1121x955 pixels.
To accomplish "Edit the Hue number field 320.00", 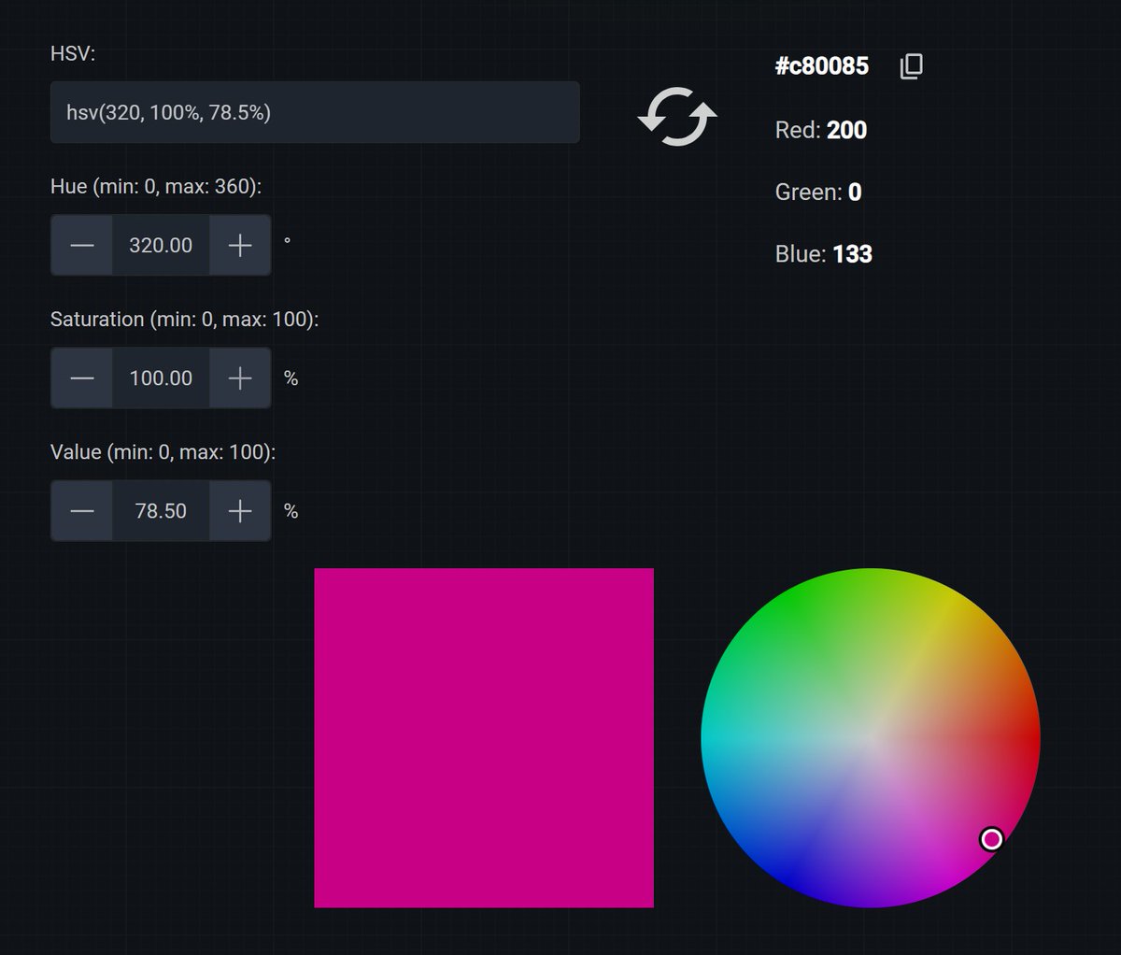I will [161, 245].
